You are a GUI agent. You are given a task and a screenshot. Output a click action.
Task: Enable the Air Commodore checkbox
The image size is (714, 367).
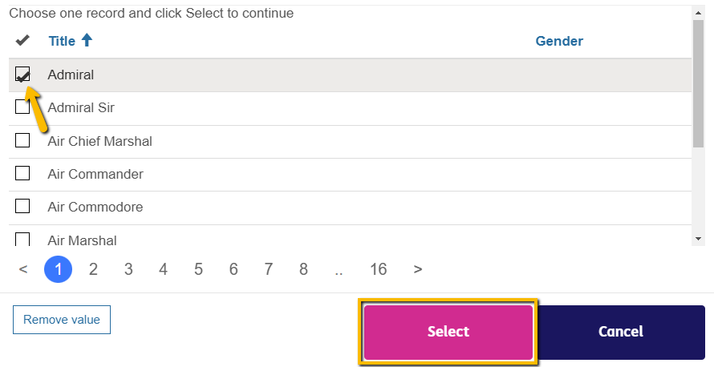[x=22, y=206]
